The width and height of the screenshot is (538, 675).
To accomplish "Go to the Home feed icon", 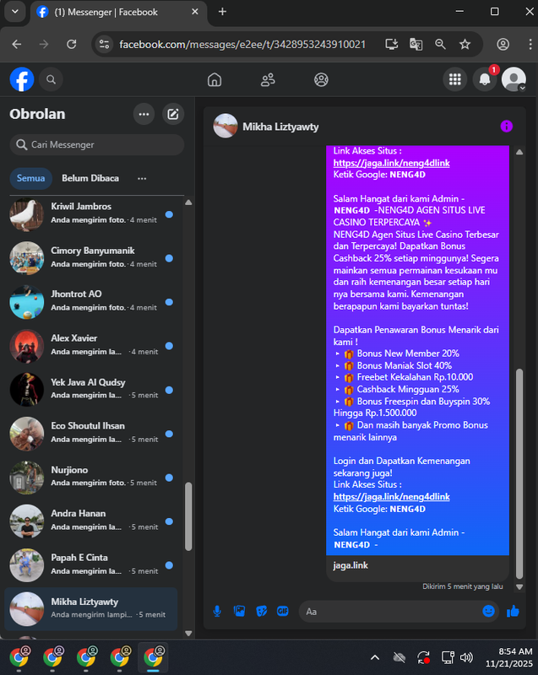I will pos(215,79).
